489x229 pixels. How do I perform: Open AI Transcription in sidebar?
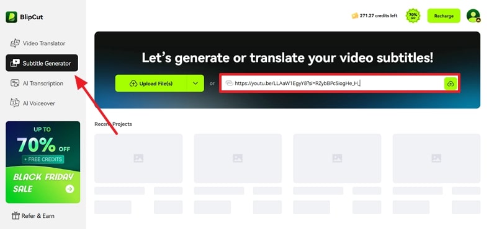point(42,84)
